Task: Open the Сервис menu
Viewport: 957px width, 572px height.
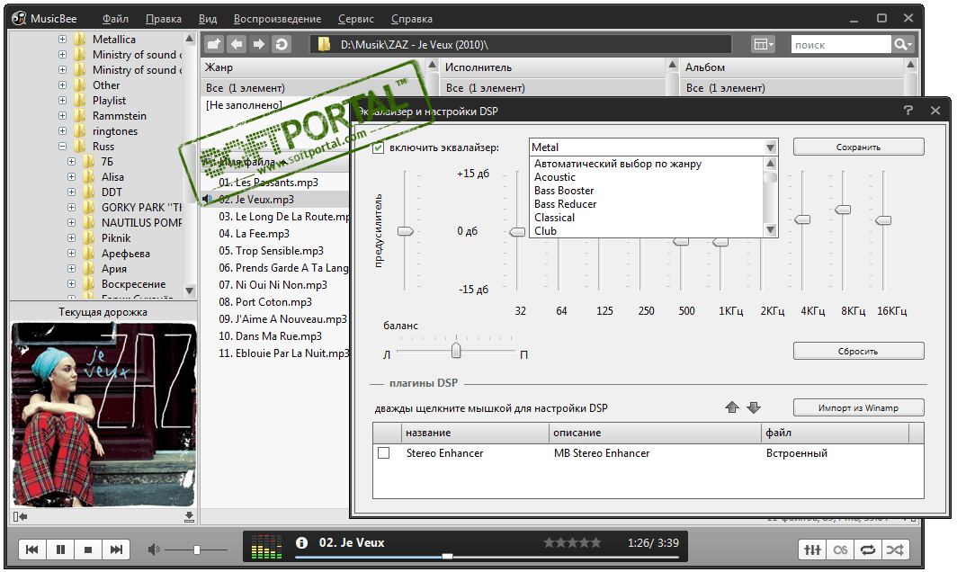Action: pos(356,19)
